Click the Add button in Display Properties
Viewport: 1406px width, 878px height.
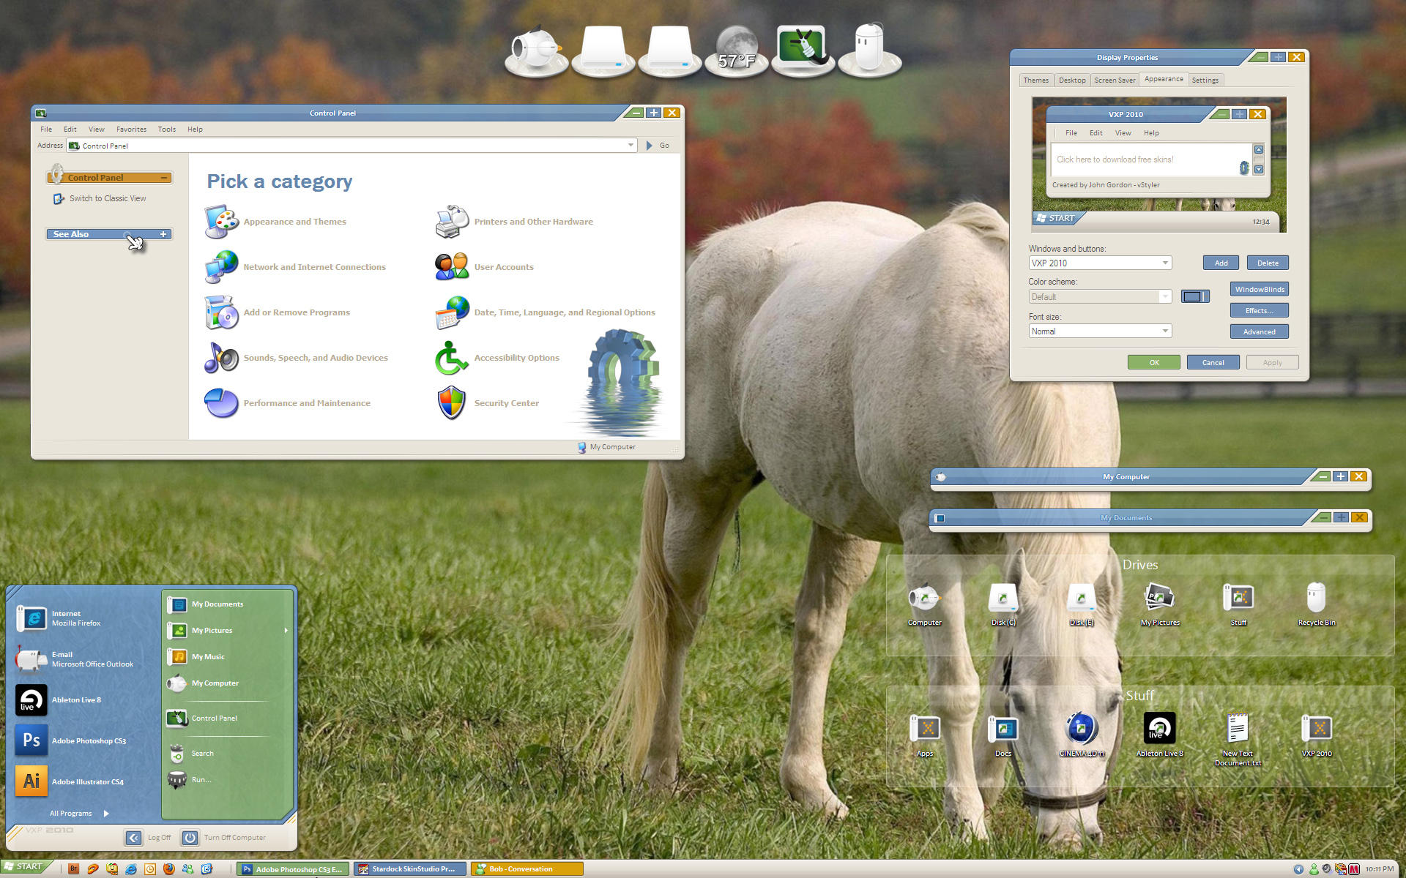(1221, 263)
